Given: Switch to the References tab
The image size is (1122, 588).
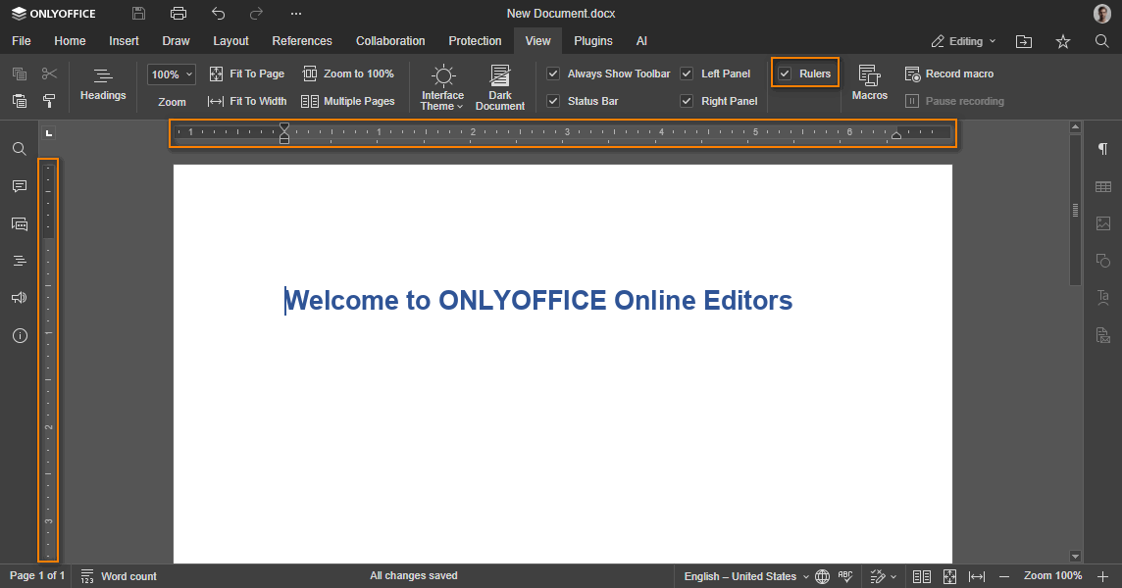Looking at the screenshot, I should coord(302,41).
